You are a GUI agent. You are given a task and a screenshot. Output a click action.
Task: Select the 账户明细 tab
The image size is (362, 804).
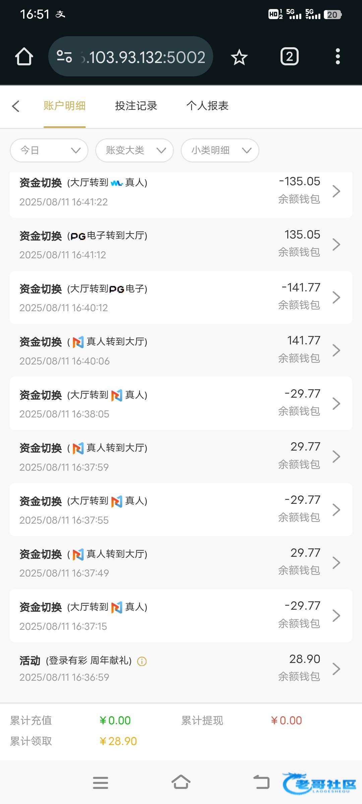click(x=64, y=106)
